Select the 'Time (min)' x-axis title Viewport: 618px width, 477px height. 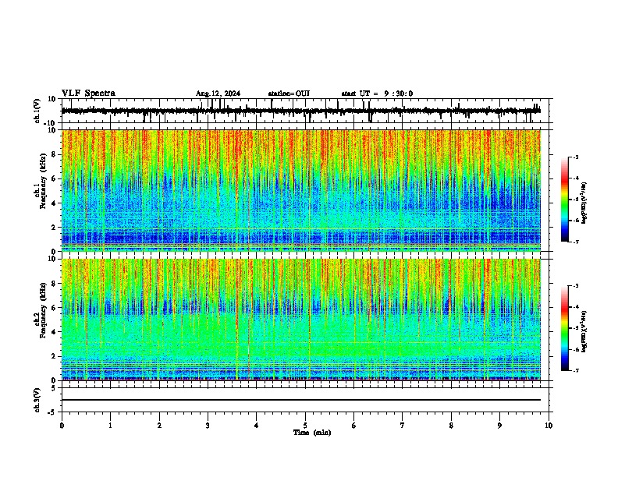pyautogui.click(x=312, y=433)
